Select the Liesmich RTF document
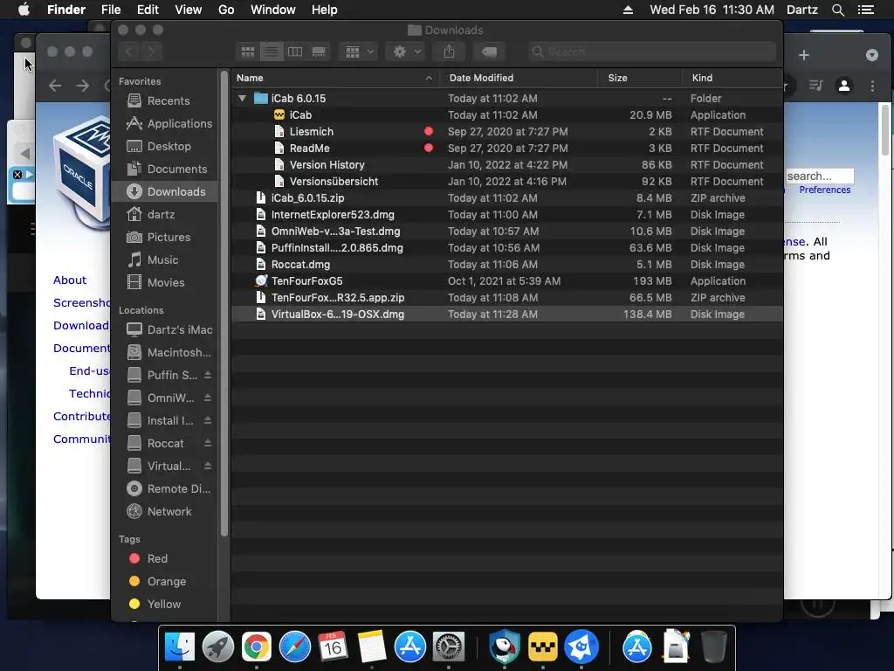The height and width of the screenshot is (671, 894). 506,131
